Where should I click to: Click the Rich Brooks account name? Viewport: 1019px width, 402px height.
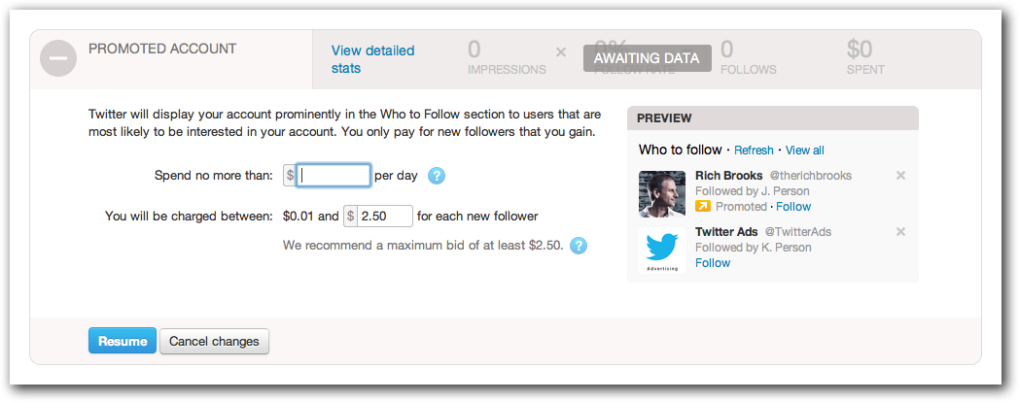(728, 176)
